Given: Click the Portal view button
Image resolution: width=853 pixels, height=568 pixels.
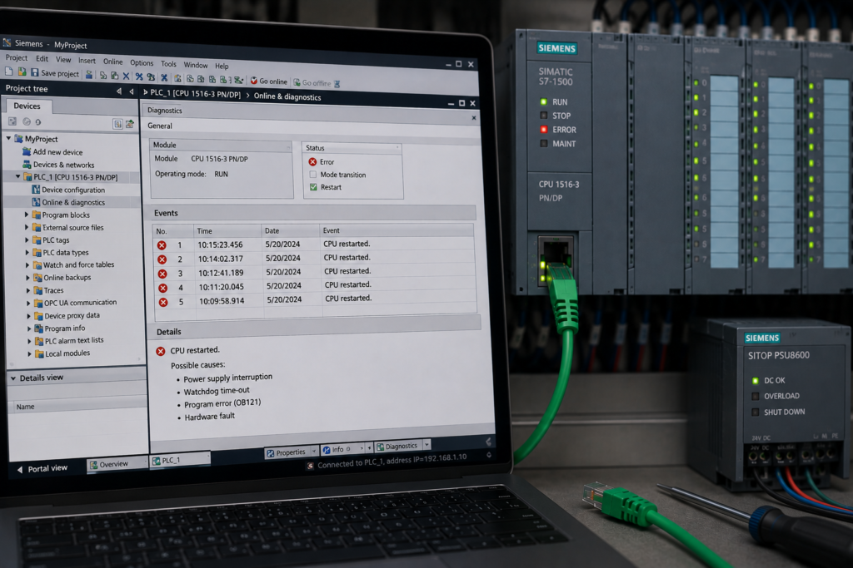Looking at the screenshot, I should [42, 468].
